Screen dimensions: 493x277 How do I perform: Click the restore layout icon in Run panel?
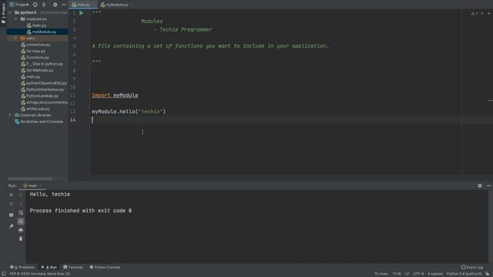pyautogui.click(x=12, y=215)
